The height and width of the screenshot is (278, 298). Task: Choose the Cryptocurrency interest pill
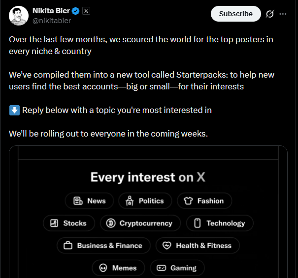139,223
